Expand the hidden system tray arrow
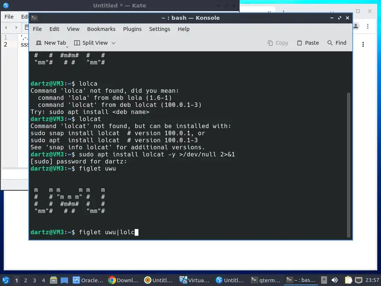 (x=324, y=280)
